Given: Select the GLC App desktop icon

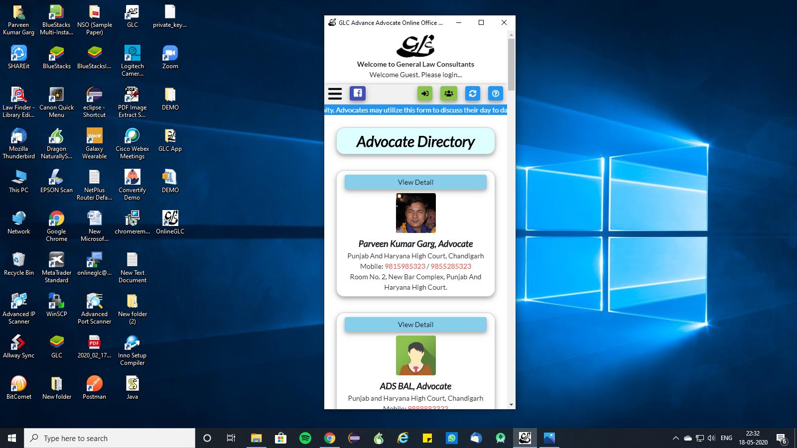Looking at the screenshot, I should pos(170,139).
